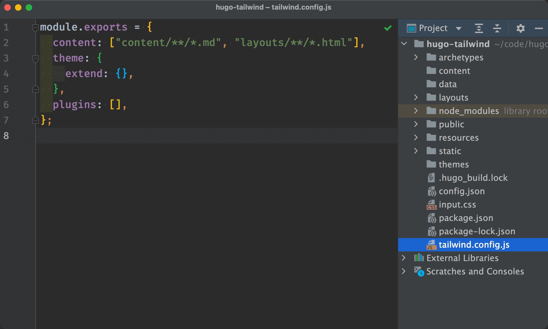The image size is (548, 329).
Task: Fold the theme block on line 3
Action: [x=35, y=59]
